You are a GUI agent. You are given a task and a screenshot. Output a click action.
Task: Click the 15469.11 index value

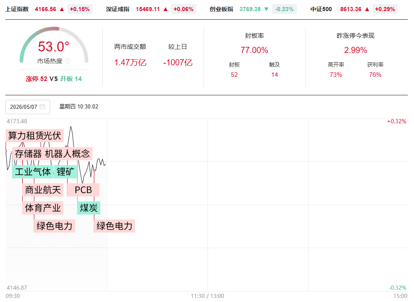click(x=148, y=9)
